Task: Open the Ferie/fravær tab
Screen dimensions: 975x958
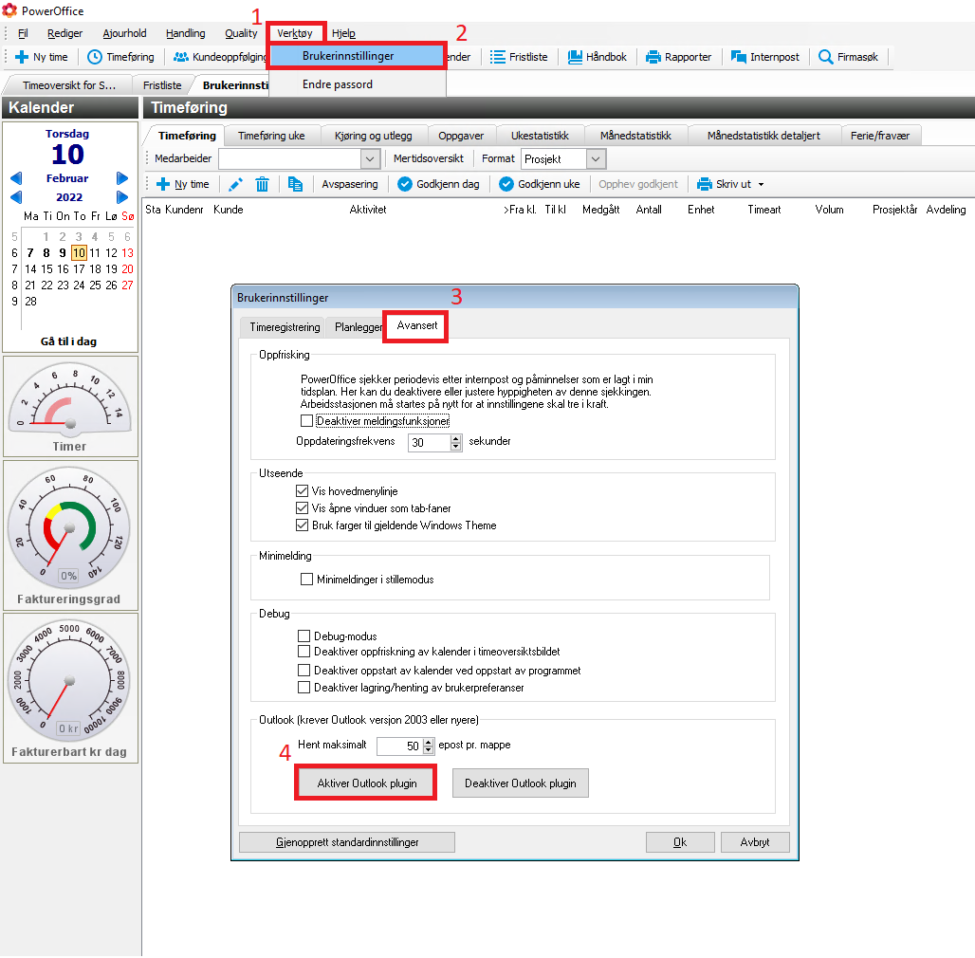Action: [880, 136]
